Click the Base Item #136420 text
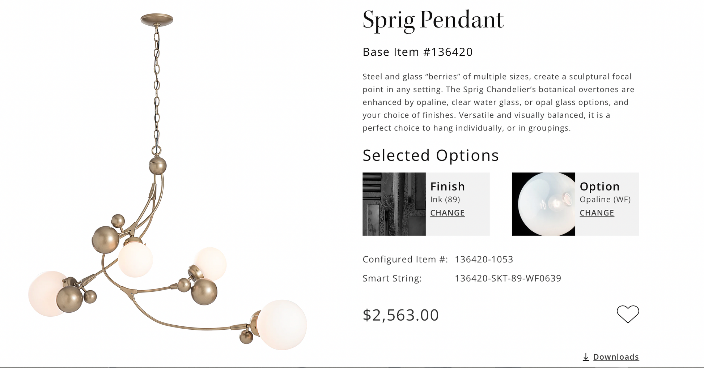 417,52
